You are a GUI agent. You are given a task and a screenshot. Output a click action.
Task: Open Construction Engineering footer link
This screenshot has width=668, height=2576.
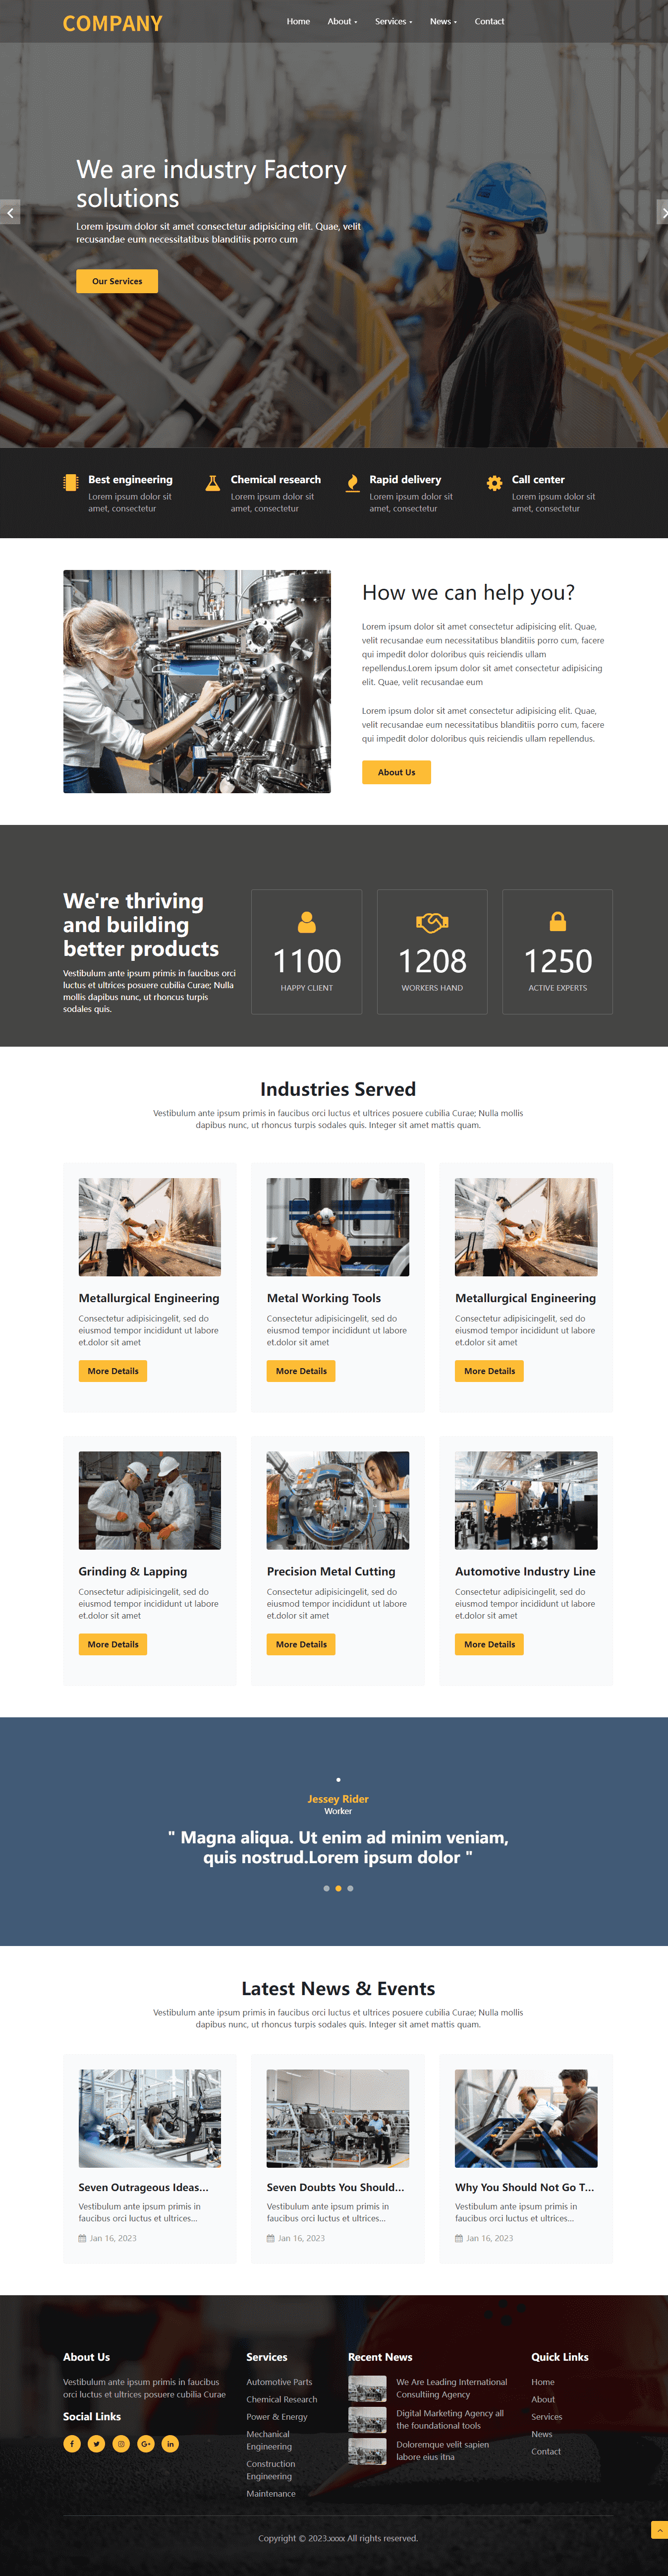[x=271, y=2470]
